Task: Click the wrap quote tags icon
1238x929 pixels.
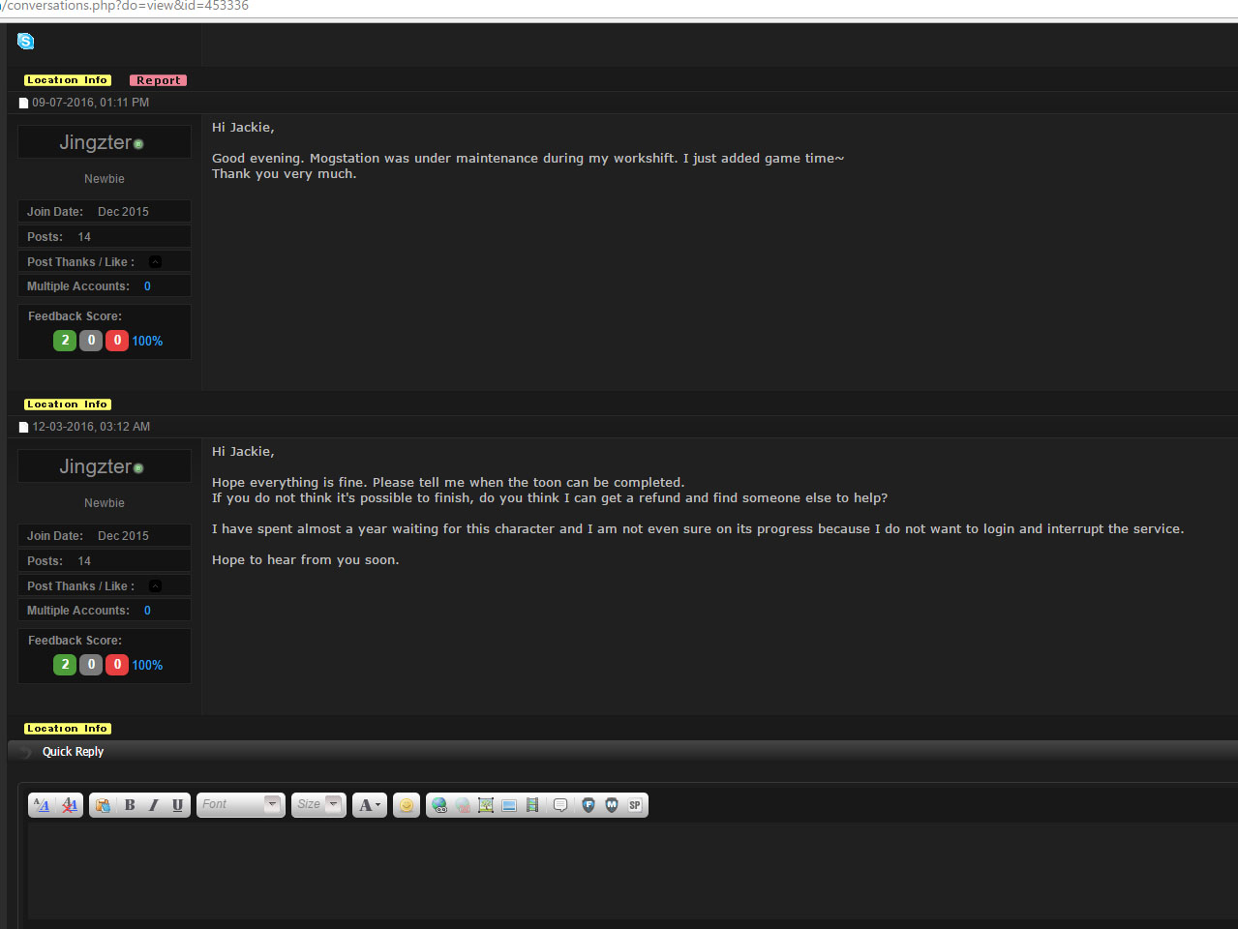Action: (x=560, y=805)
